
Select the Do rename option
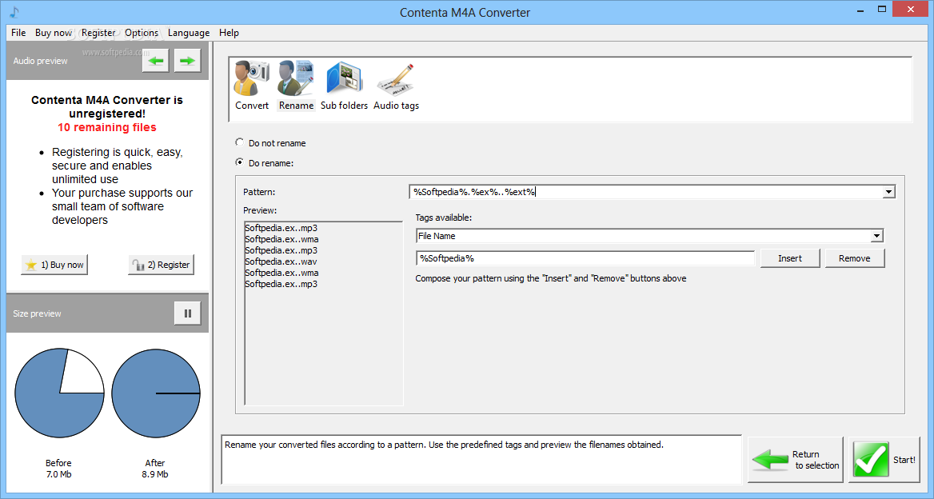pos(265,162)
